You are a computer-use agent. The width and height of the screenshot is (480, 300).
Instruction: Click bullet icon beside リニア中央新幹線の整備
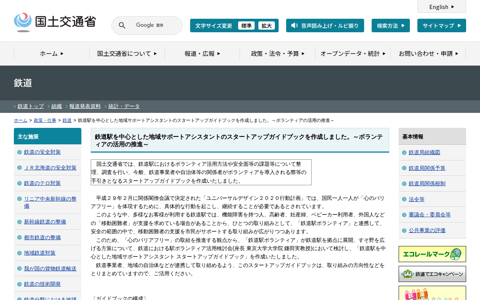coord(19,199)
